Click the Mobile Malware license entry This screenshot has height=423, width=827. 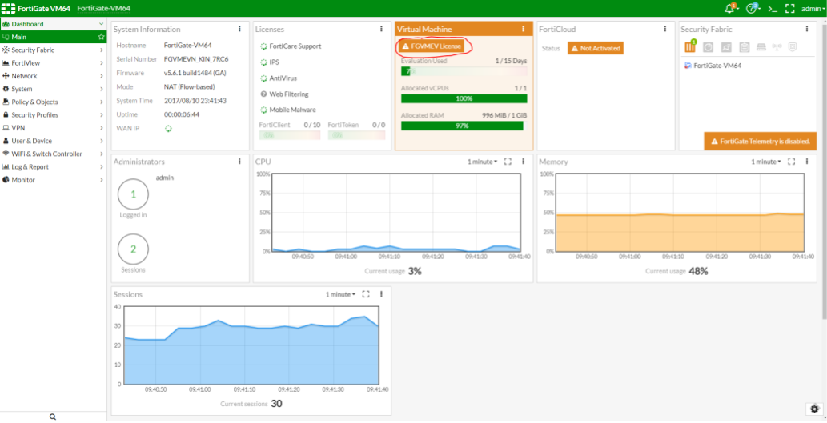[x=288, y=110]
